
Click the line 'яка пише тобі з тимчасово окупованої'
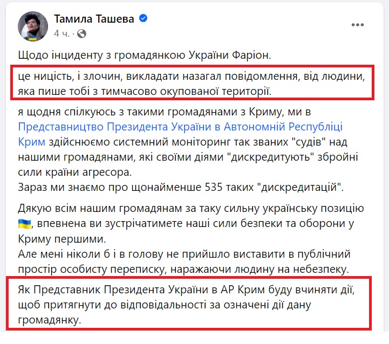click(x=145, y=92)
